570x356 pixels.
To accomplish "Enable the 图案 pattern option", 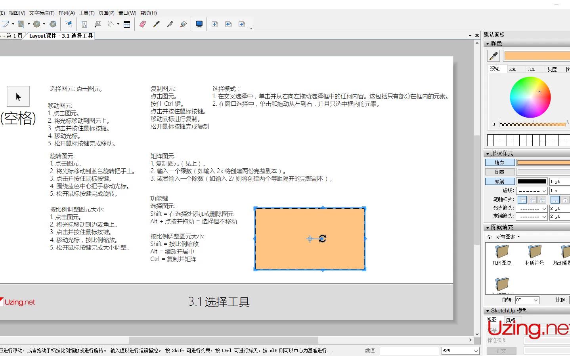I will pos(499,171).
